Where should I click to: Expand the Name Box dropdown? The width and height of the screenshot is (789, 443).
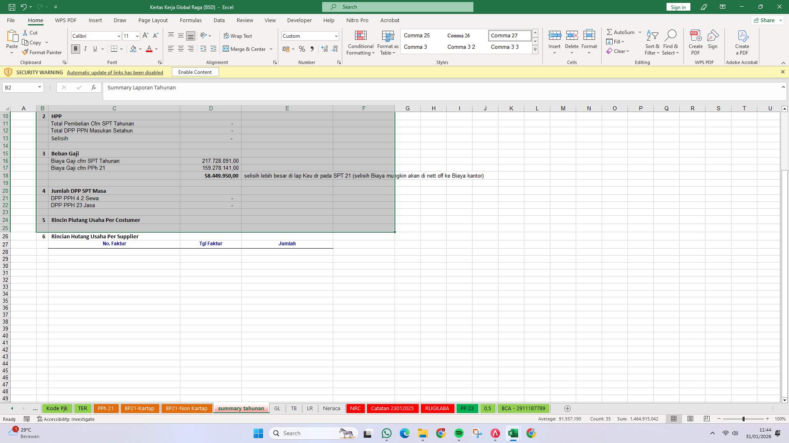coord(40,87)
